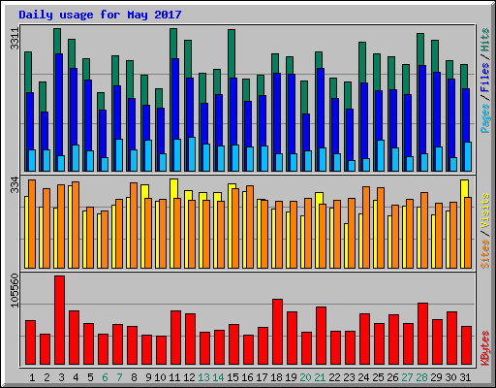Select day 1 on the x-axis

click(x=32, y=377)
